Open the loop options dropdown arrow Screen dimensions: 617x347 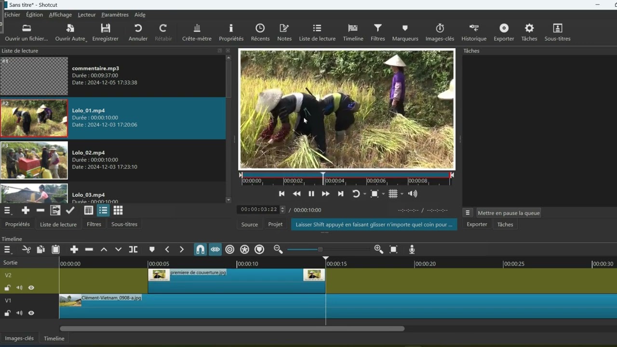click(365, 194)
